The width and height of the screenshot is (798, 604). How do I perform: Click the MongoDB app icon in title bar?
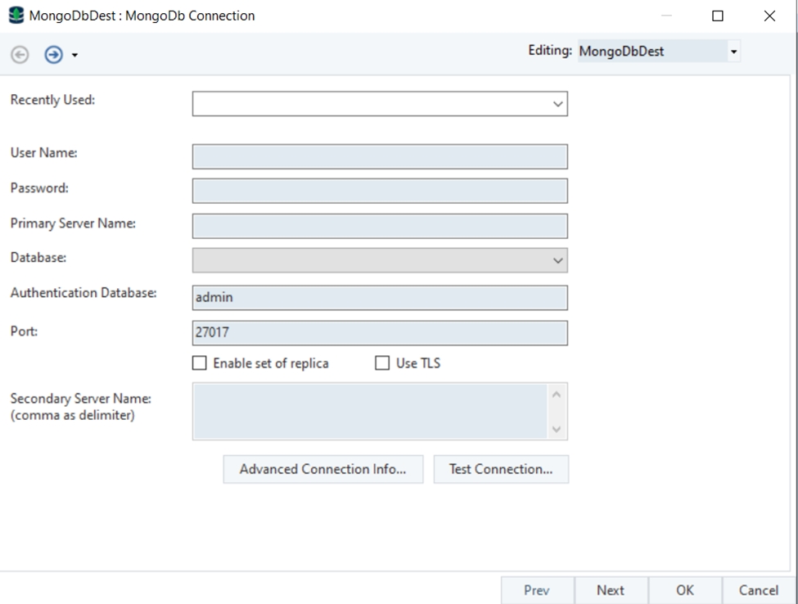(16, 16)
